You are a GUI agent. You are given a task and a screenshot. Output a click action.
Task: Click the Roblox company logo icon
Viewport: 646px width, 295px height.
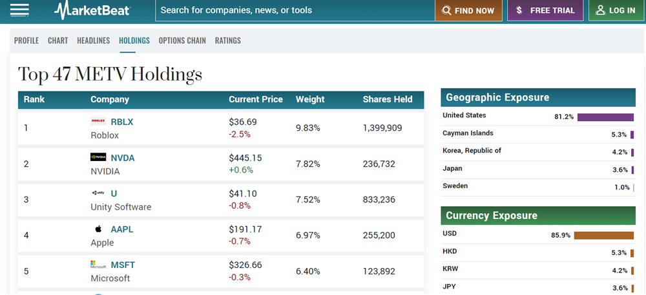tap(98, 121)
